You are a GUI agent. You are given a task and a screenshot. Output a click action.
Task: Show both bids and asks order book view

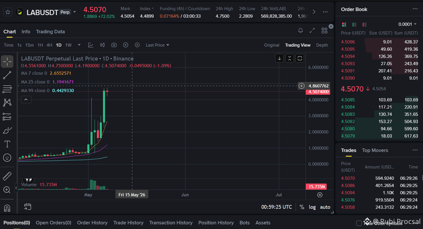[344, 24]
